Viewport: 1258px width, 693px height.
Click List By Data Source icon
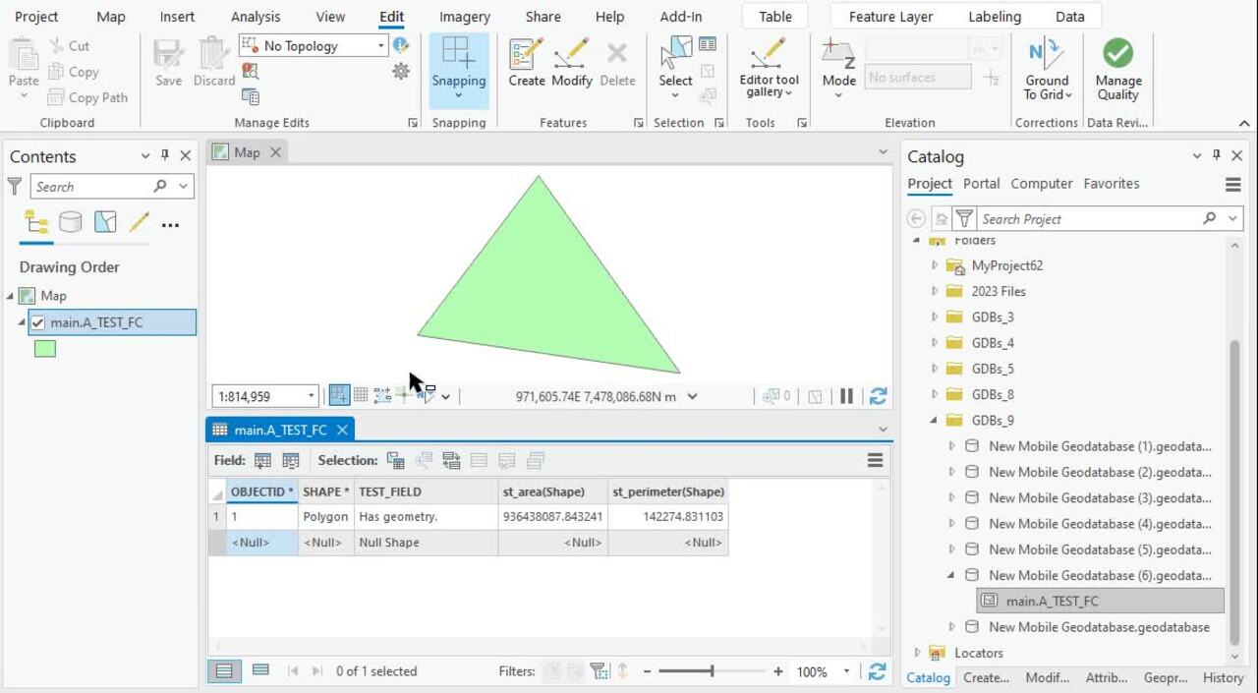71,223
